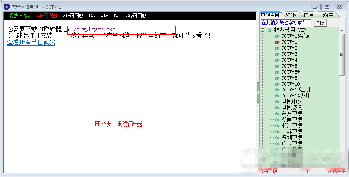Select CCTV-12法制 channel
Screen dimensions: 349x177
tap(295, 90)
